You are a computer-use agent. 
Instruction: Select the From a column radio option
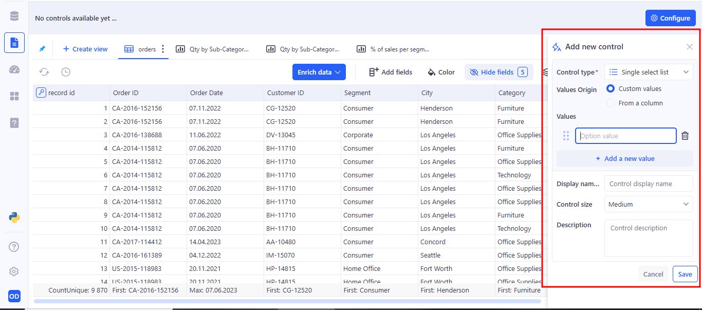(x=611, y=103)
